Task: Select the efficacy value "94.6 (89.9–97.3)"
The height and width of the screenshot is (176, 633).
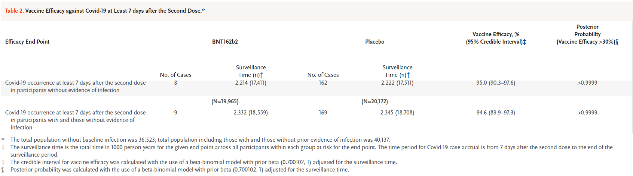Action: point(496,113)
